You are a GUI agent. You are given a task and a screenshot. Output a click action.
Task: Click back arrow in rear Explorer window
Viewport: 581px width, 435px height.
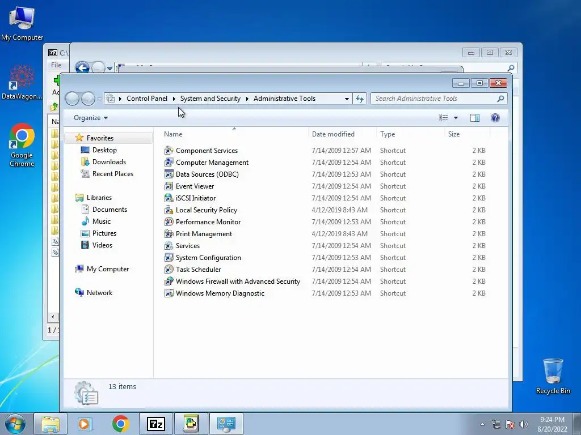(82, 68)
